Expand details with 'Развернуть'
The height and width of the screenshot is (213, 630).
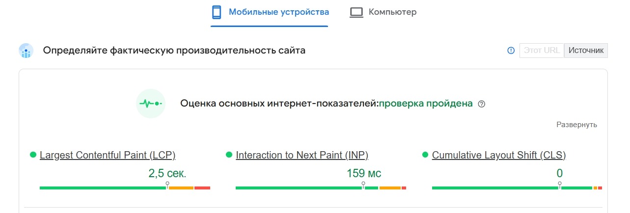click(x=576, y=125)
